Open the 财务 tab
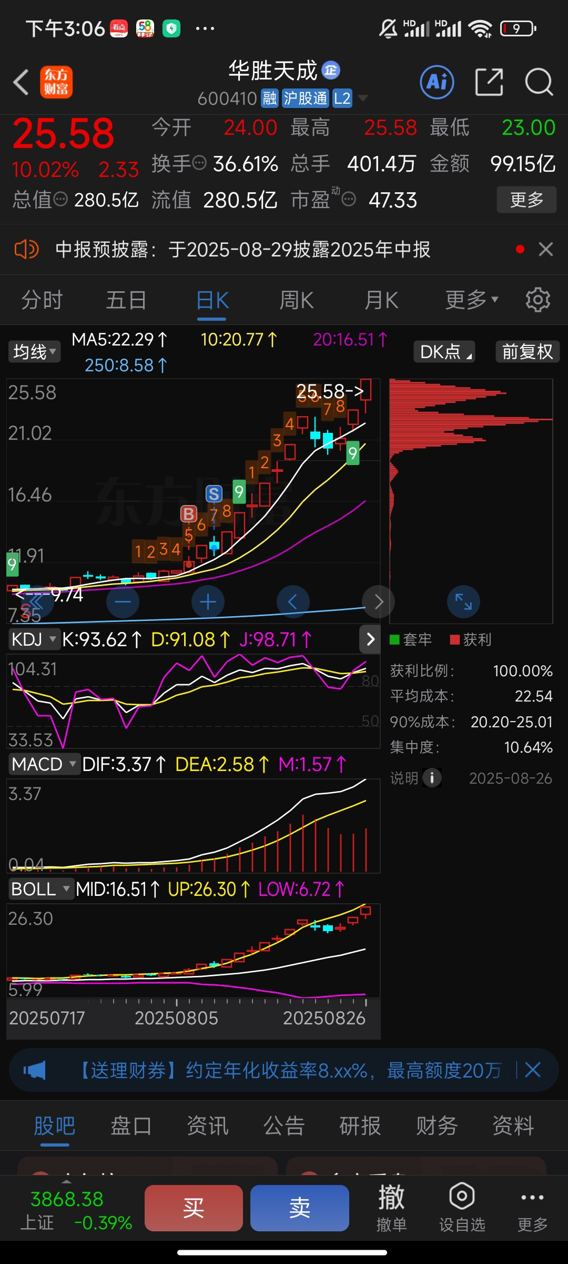The width and height of the screenshot is (568, 1264). tap(437, 1126)
